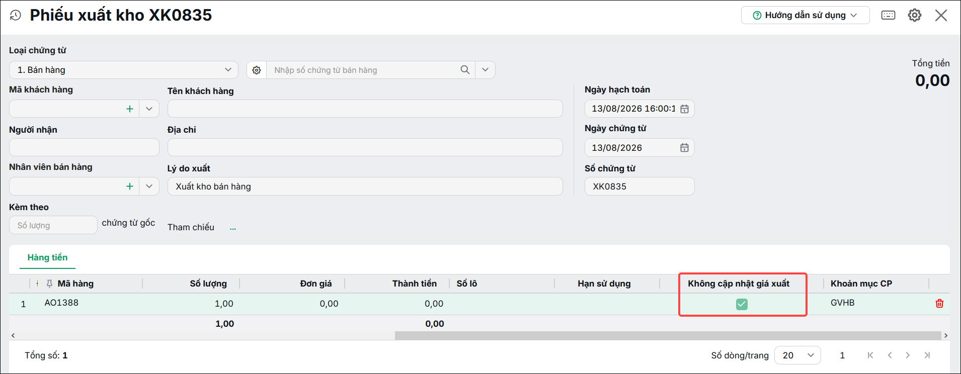961x374 pixels.
Task: Add a new customer with plus icon
Action: (x=129, y=109)
